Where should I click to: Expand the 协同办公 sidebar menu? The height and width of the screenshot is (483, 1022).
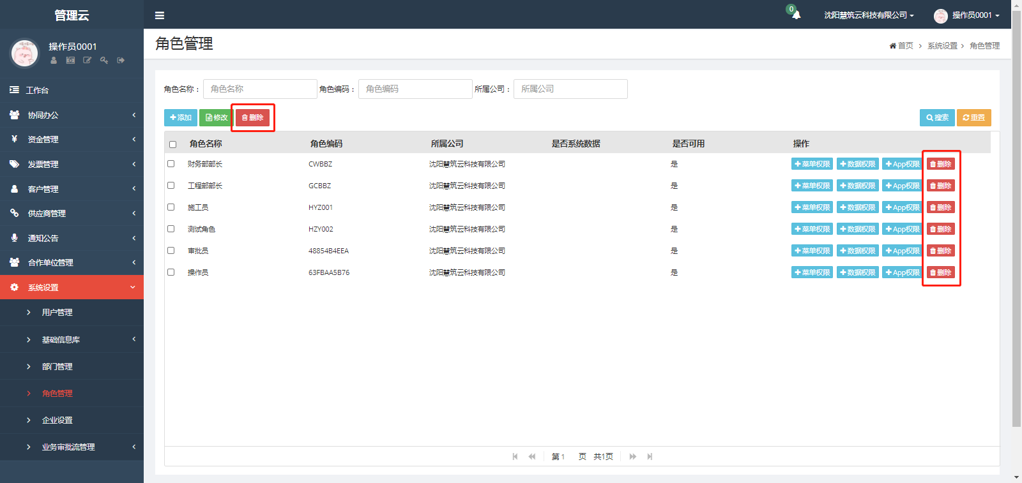pyautogui.click(x=72, y=115)
